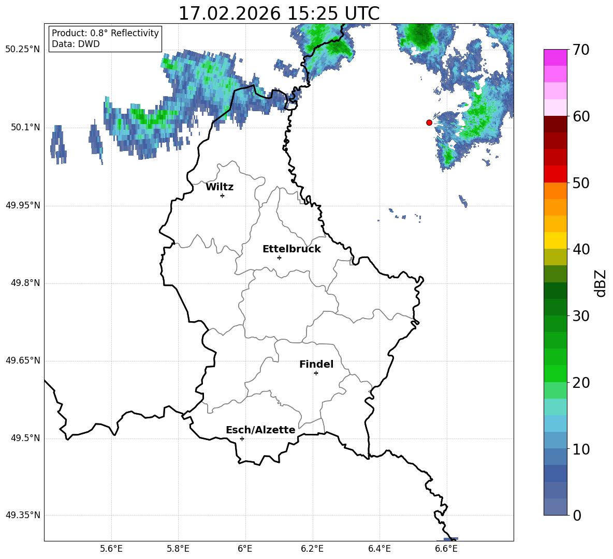Click the 'Wiltz' city label

220,187
